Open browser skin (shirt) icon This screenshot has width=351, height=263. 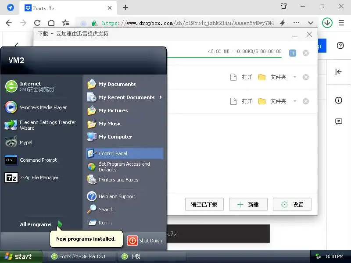pyautogui.click(x=283, y=6)
